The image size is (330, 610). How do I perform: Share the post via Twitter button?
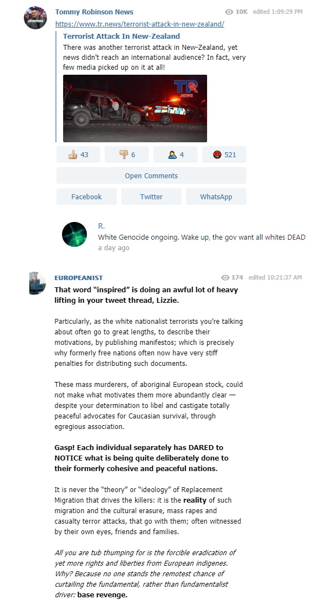[x=151, y=197]
